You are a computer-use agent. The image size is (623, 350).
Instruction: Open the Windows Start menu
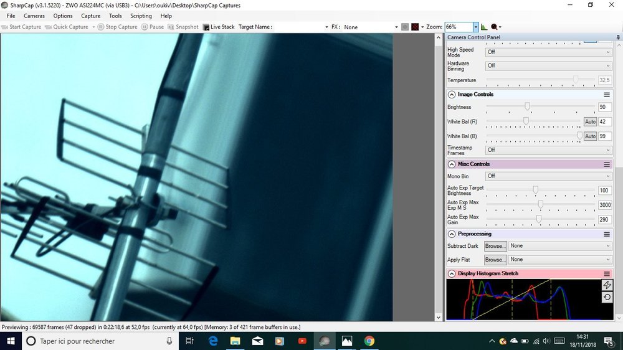tap(11, 341)
